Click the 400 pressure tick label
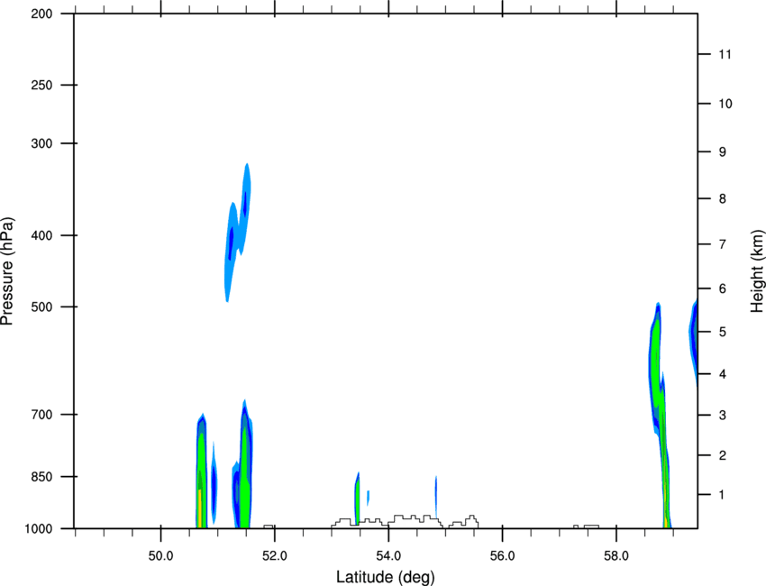 pyautogui.click(x=41, y=235)
